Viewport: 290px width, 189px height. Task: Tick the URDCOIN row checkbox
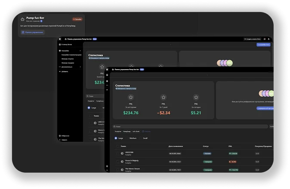[x=117, y=153]
